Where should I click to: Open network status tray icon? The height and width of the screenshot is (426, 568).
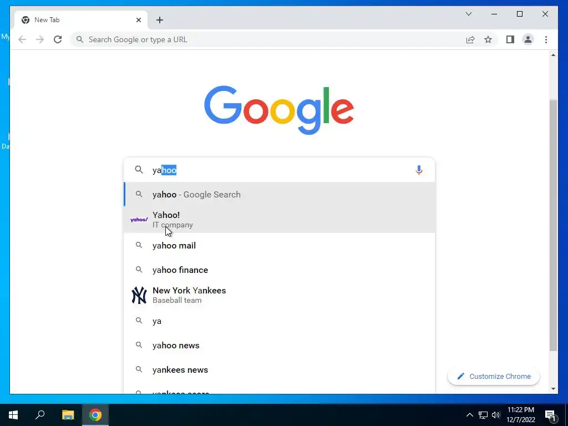483,415
